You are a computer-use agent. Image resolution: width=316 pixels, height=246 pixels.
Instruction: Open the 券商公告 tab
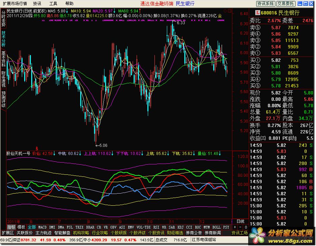click(x=194, y=233)
